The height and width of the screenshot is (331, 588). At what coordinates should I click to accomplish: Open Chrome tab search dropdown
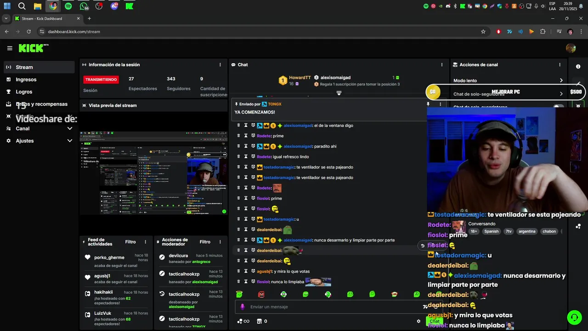click(x=6, y=18)
